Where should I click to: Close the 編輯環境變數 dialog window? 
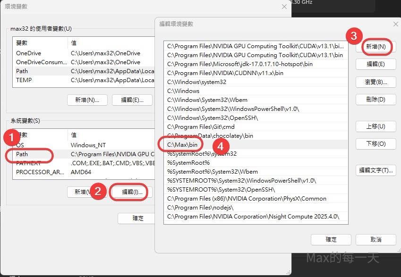coord(395,24)
